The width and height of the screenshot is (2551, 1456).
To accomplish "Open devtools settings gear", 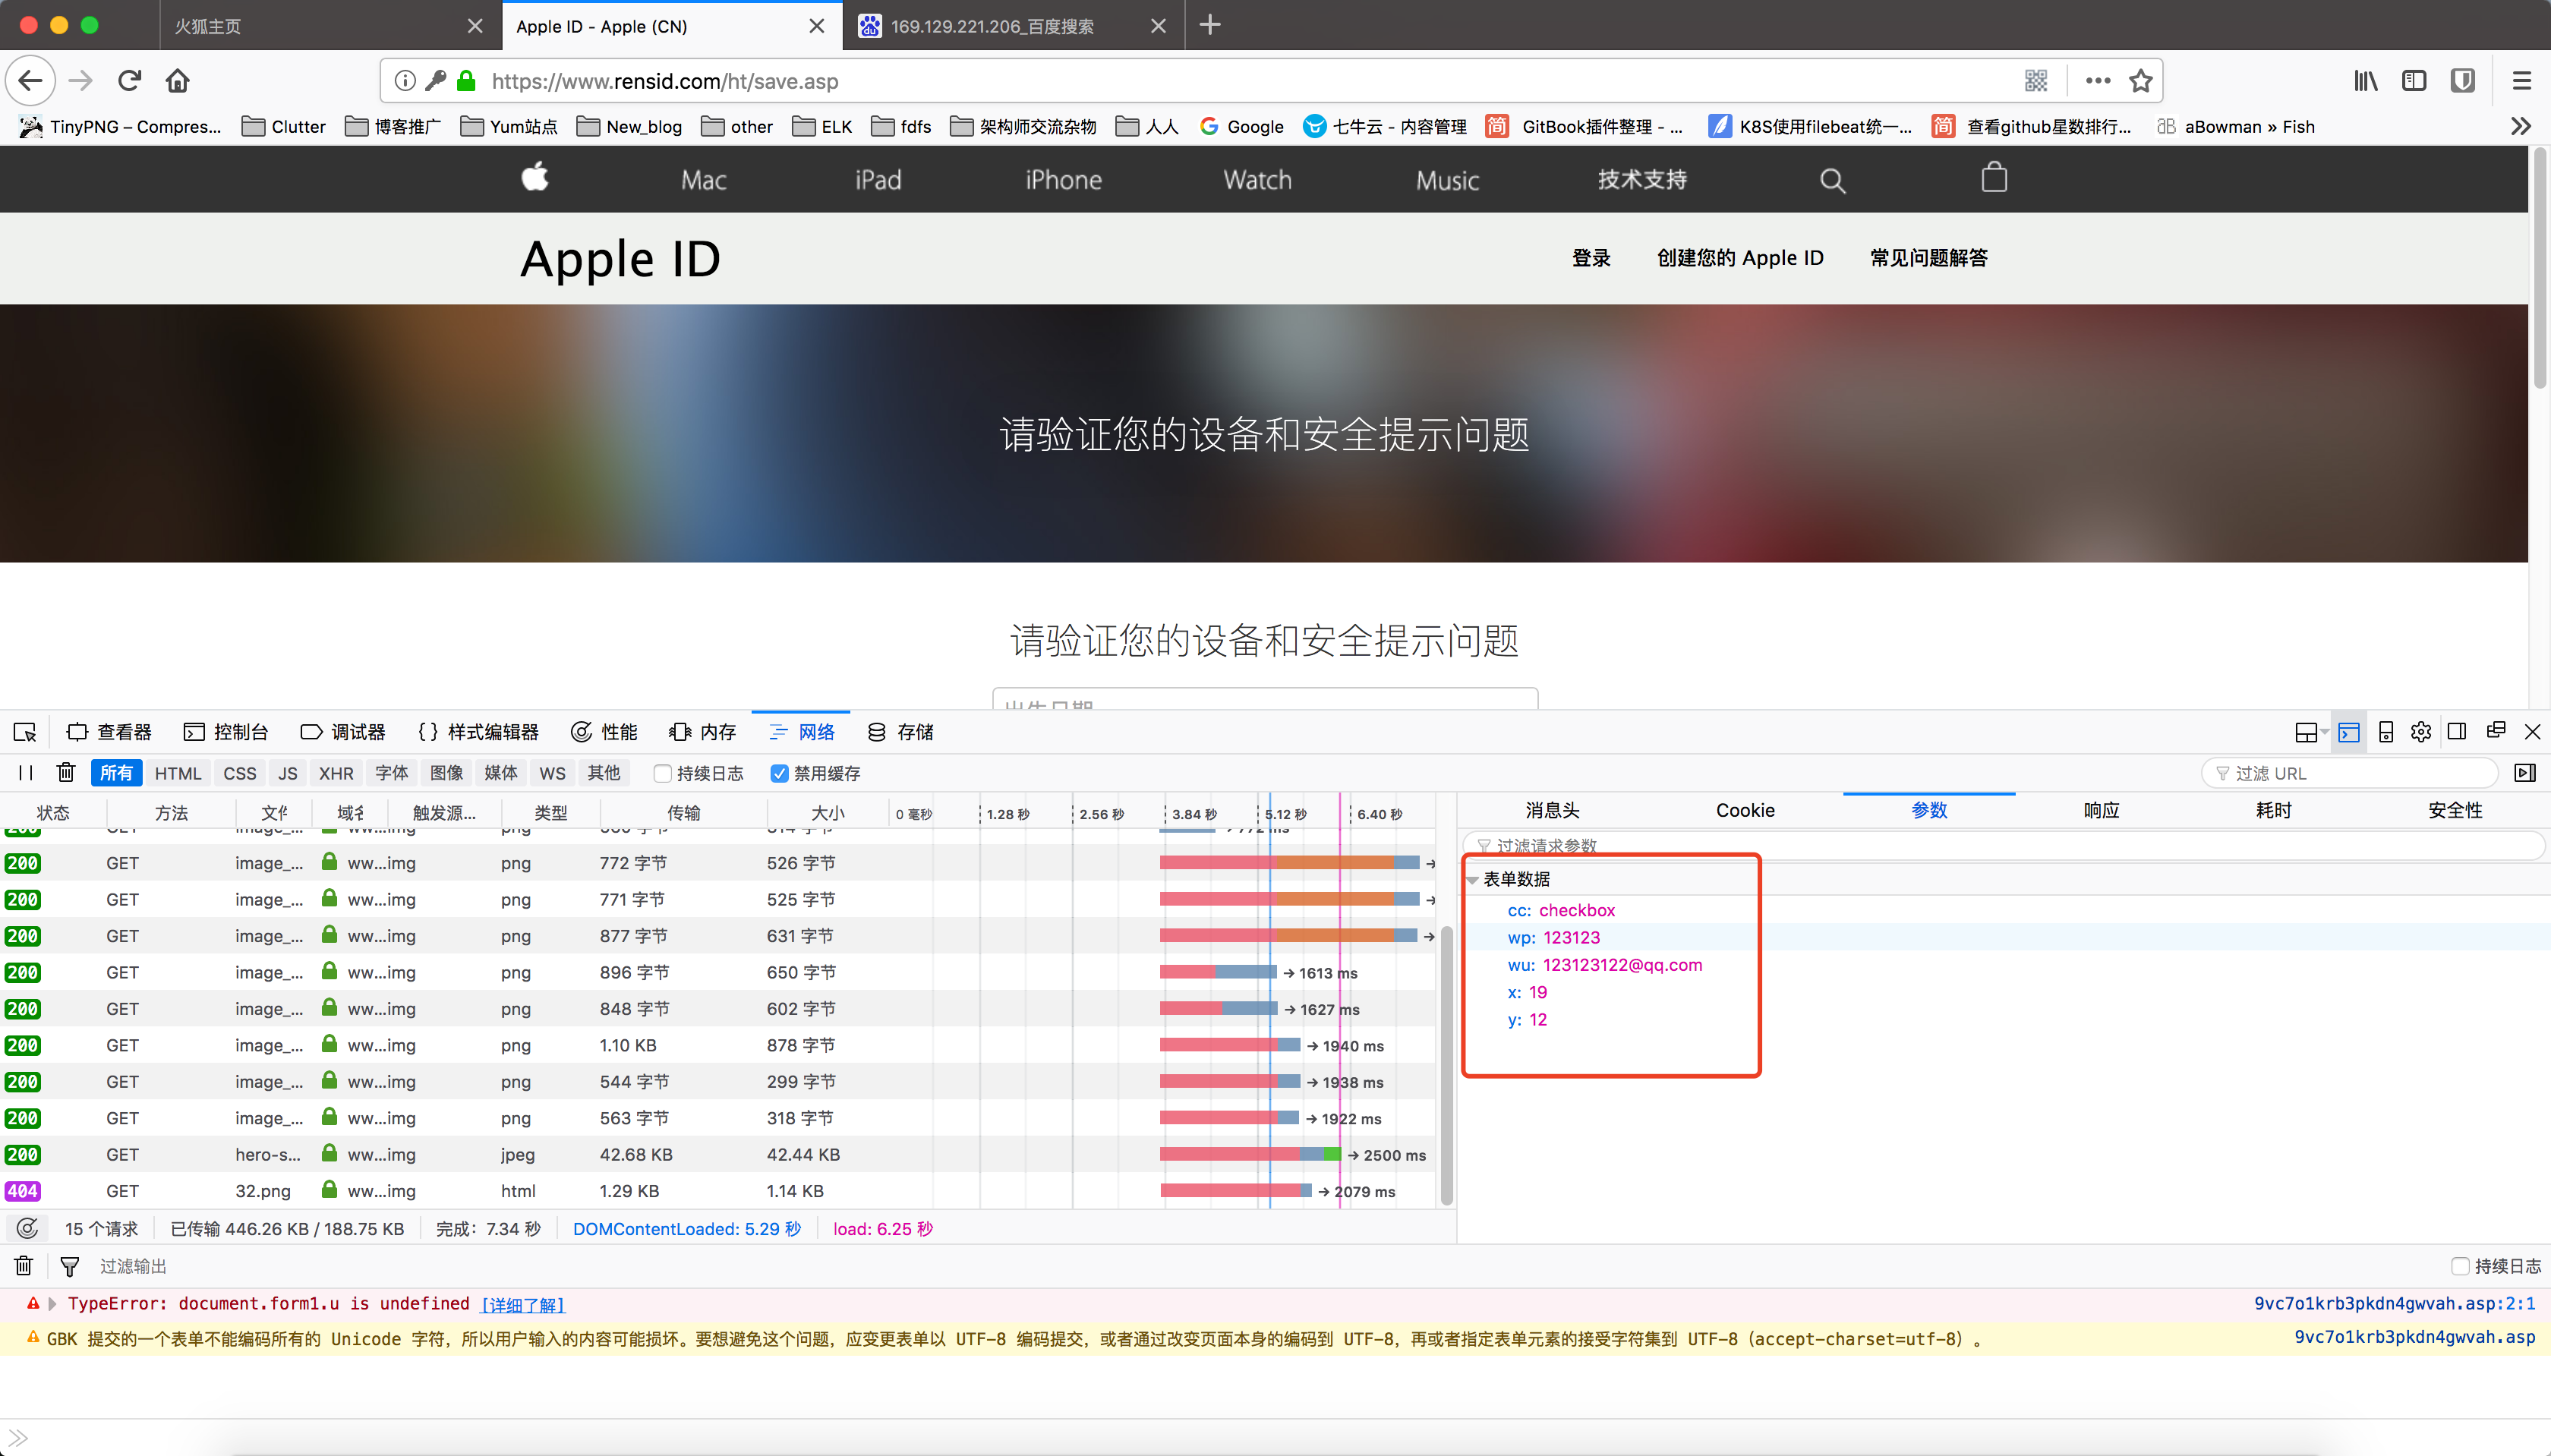I will pyautogui.click(x=2421, y=732).
